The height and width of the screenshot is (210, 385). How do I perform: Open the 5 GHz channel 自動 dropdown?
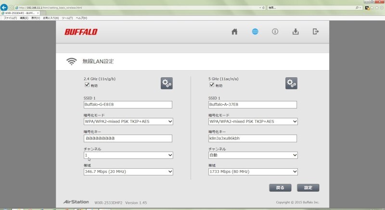tap(253, 155)
